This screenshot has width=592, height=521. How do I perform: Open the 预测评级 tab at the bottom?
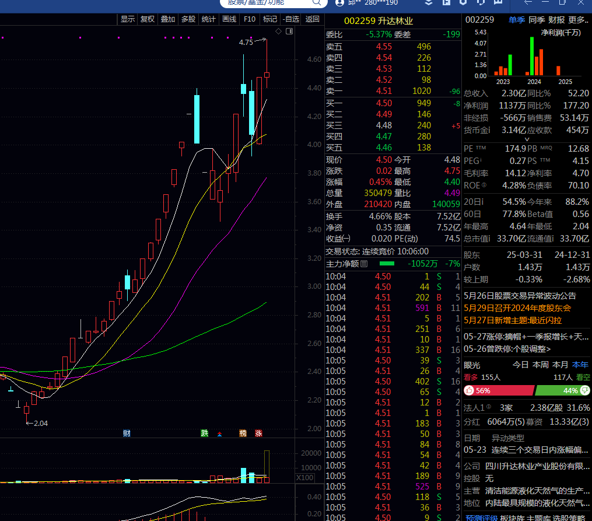[x=481, y=517]
